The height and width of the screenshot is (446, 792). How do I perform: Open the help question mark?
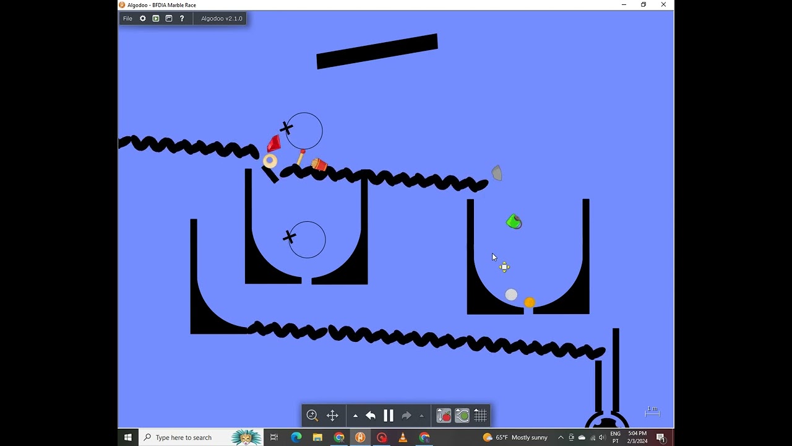(x=182, y=19)
